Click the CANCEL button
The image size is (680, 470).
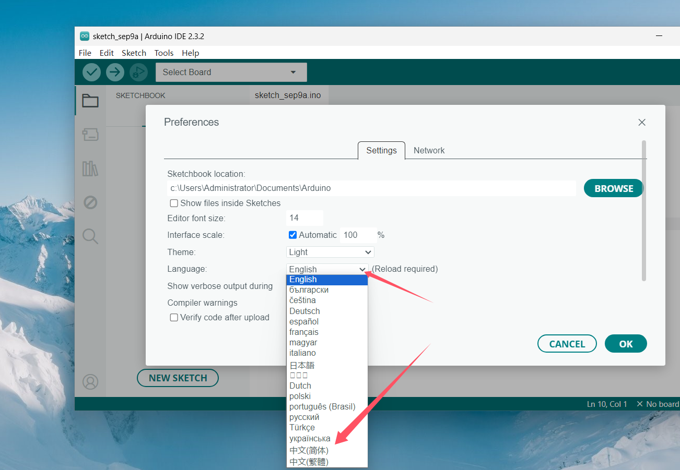[567, 344]
